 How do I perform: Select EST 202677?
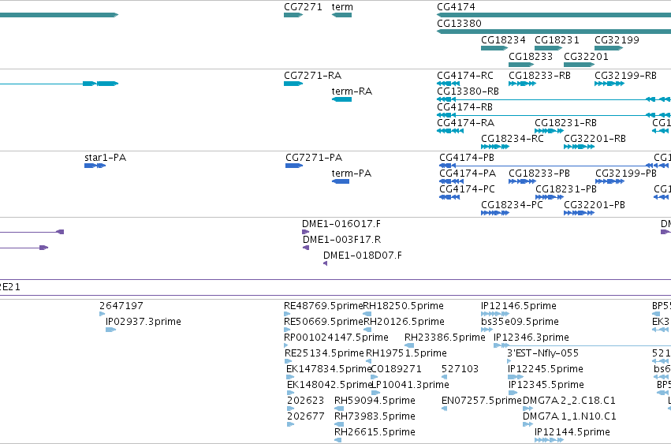click(x=291, y=425)
